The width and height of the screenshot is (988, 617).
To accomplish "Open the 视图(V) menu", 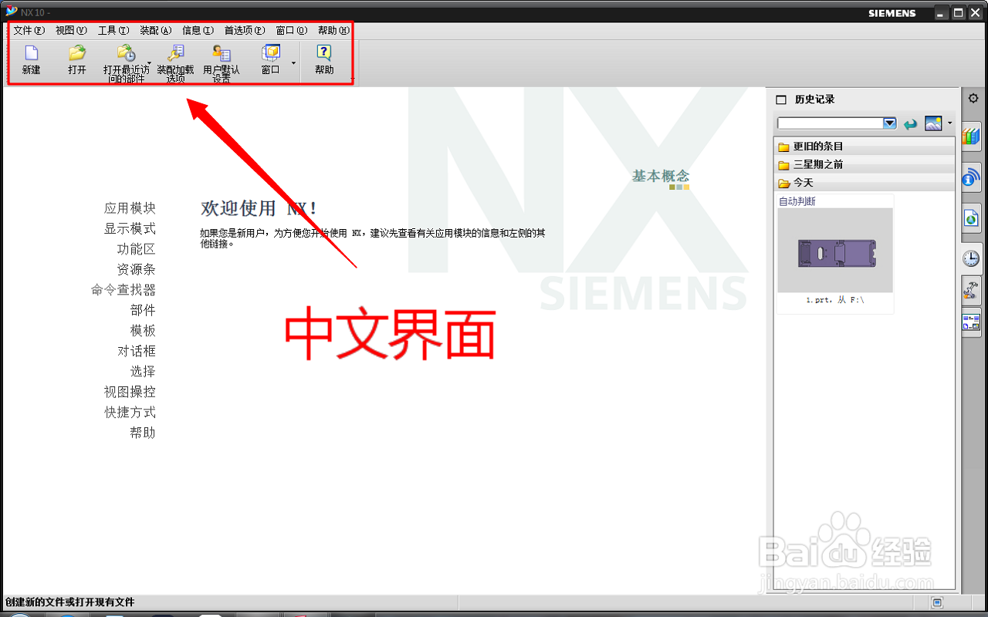I will [x=71, y=31].
